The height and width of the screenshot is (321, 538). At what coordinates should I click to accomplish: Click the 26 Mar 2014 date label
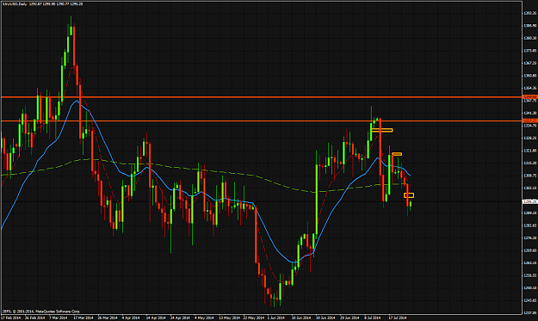pyautogui.click(x=108, y=318)
